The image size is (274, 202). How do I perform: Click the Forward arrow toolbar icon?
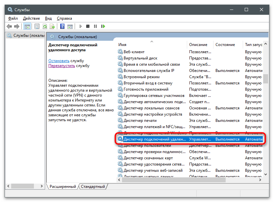[16, 26]
